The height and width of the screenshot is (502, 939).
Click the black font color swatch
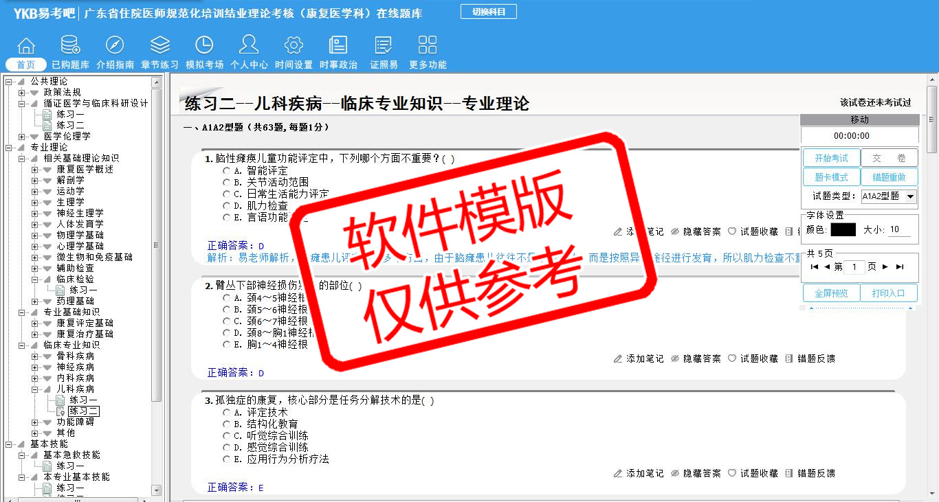[843, 230]
